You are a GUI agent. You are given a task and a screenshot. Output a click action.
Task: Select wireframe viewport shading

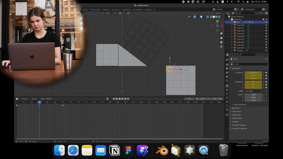pyautogui.click(x=211, y=17)
